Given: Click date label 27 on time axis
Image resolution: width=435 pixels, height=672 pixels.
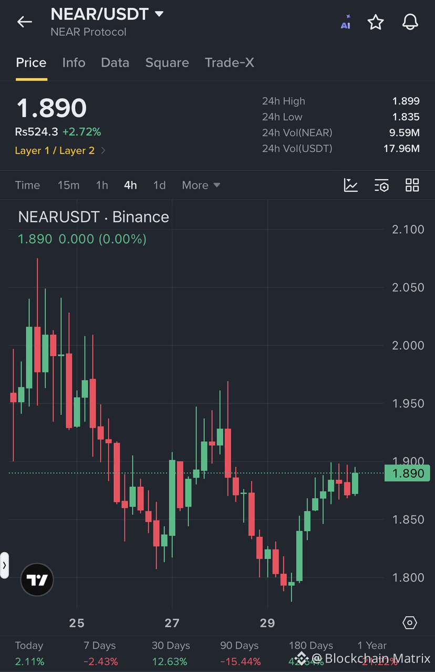Looking at the screenshot, I should pos(172,623).
